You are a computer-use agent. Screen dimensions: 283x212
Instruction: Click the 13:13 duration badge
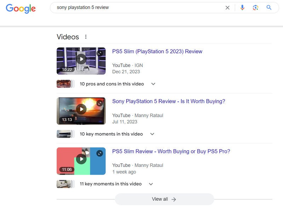click(67, 120)
